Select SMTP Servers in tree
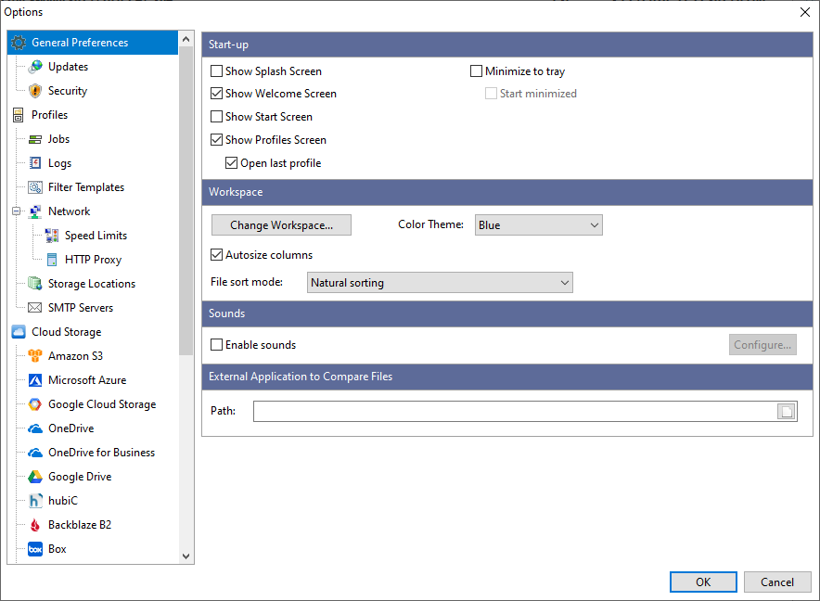820x601 pixels. pos(81,308)
